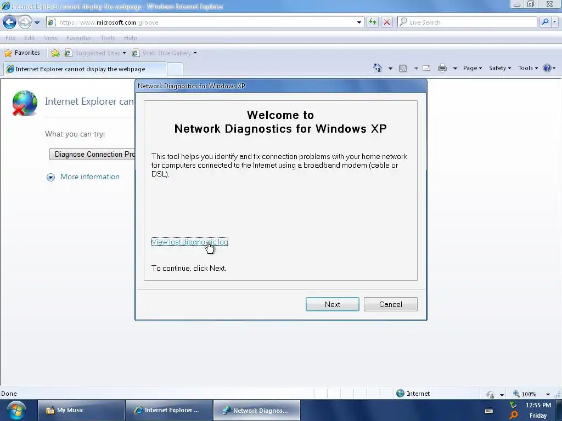Open recent pages dropdown next to Forward

coord(37,22)
